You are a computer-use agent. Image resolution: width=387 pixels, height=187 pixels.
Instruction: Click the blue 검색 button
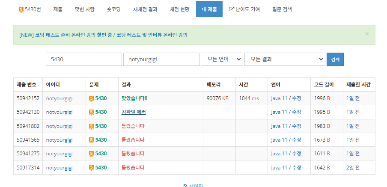[335, 59]
